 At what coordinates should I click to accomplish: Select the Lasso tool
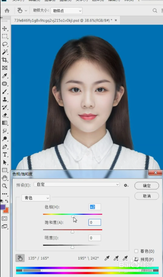click(x=5, y=44)
